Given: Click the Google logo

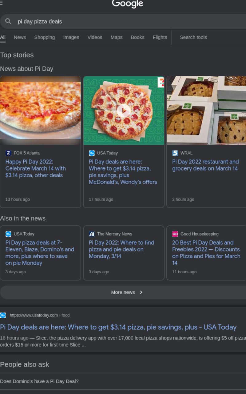Looking at the screenshot, I should 128,4.
